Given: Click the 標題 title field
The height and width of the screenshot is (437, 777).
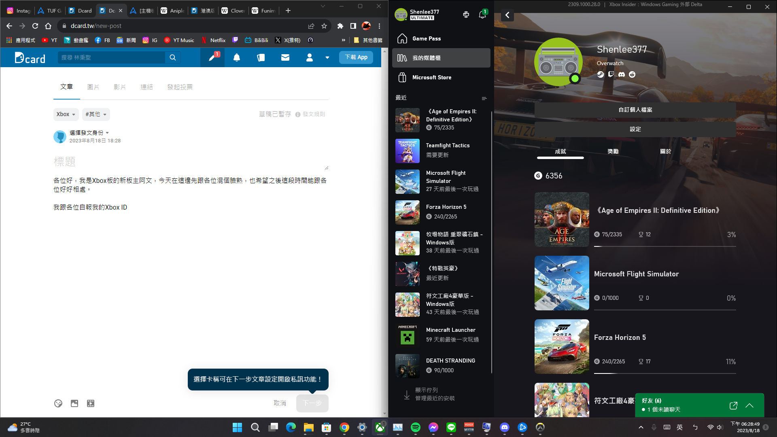Looking at the screenshot, I should pyautogui.click(x=191, y=162).
